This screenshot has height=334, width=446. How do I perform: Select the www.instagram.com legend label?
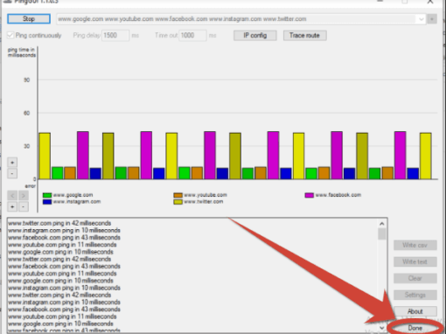(77, 202)
